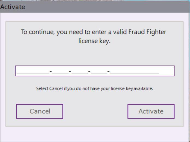Click "license key." on the prompt's second line
190x142 pixels.
click(94, 42)
